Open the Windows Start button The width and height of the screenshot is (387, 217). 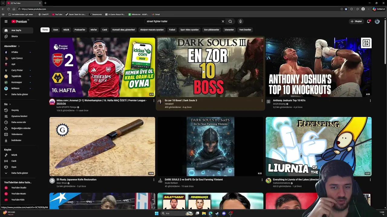157,213
